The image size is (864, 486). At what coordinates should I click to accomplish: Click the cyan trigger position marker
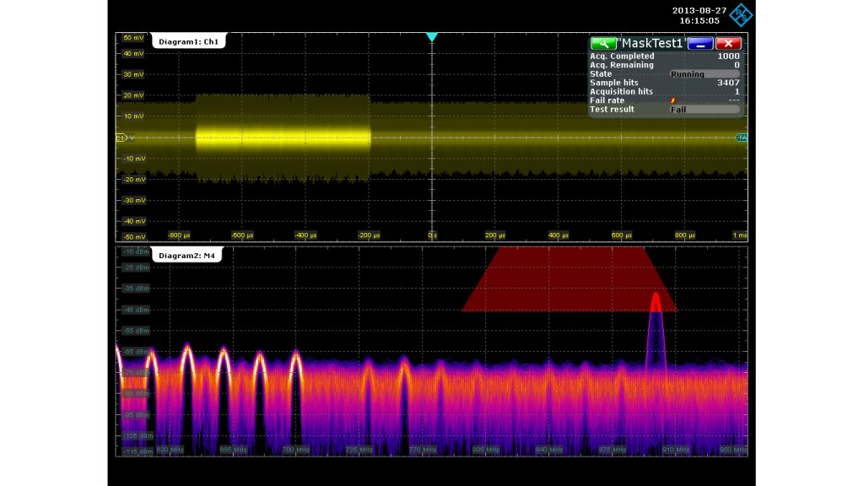pyautogui.click(x=432, y=37)
